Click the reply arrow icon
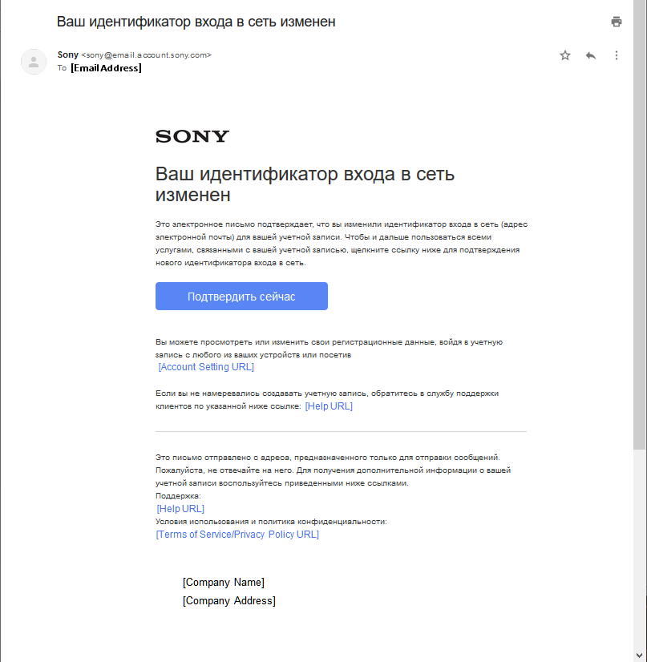 tap(591, 55)
